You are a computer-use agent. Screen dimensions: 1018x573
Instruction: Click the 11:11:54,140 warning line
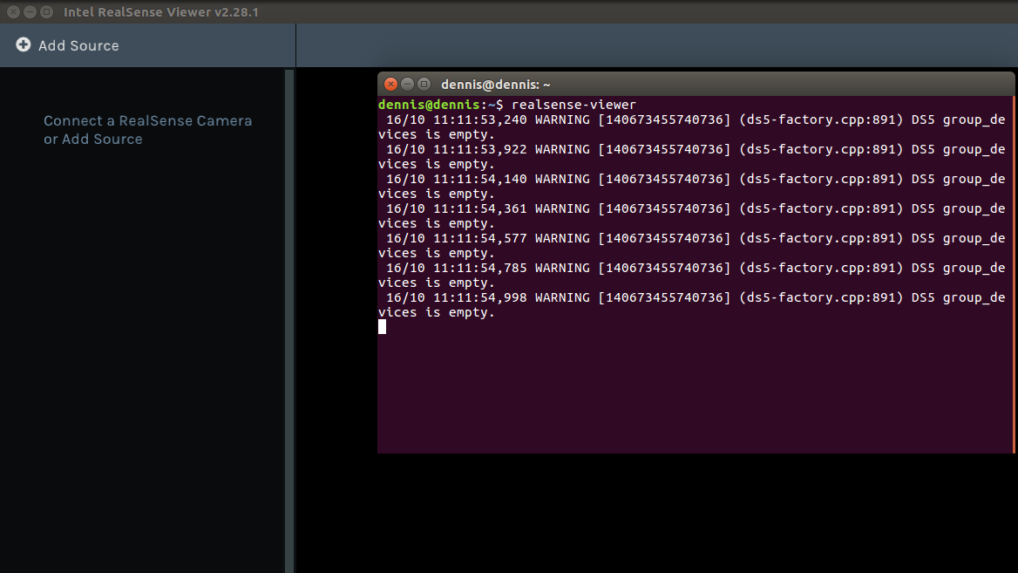(691, 187)
